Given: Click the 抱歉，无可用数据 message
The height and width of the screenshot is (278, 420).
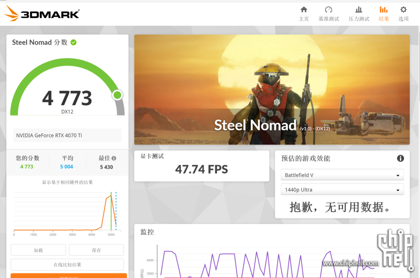Looking at the screenshot, I should click(x=341, y=207).
